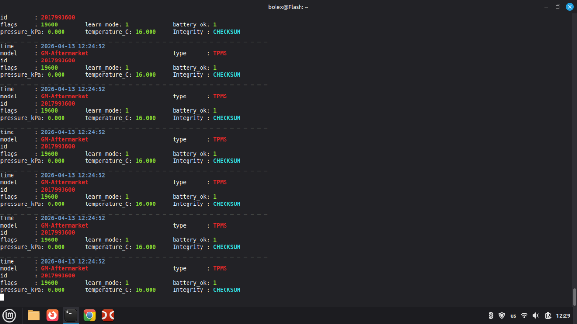Click the volume speaker tray icon
Viewport: 577px width, 324px height.
(x=536, y=315)
